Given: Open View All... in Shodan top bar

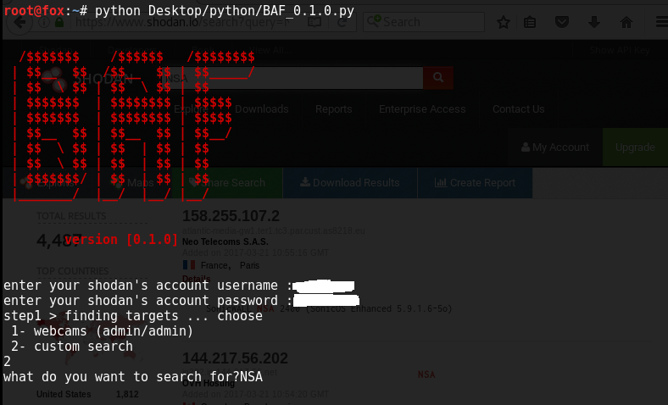Looking at the screenshot, I should pyautogui.click(x=270, y=50).
